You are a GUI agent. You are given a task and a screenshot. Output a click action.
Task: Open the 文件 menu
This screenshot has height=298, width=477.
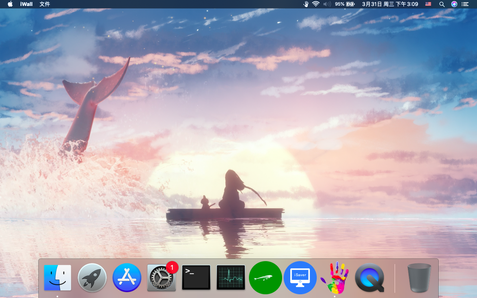point(45,4)
